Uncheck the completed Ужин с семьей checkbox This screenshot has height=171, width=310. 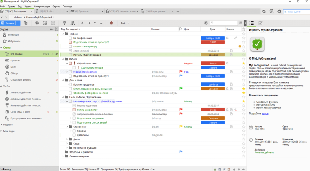[x=70, y=51]
